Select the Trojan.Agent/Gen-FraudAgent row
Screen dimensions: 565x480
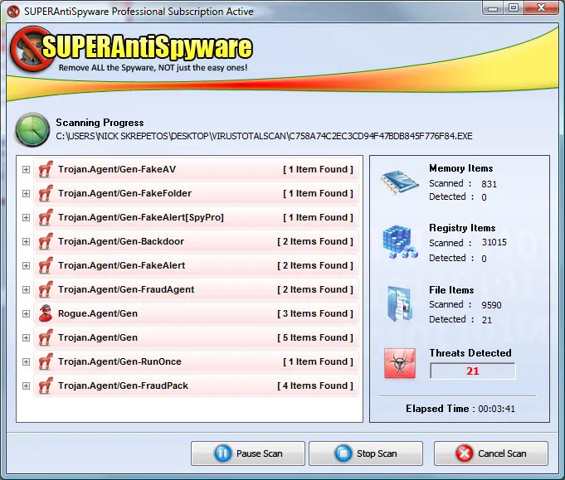coord(196,289)
